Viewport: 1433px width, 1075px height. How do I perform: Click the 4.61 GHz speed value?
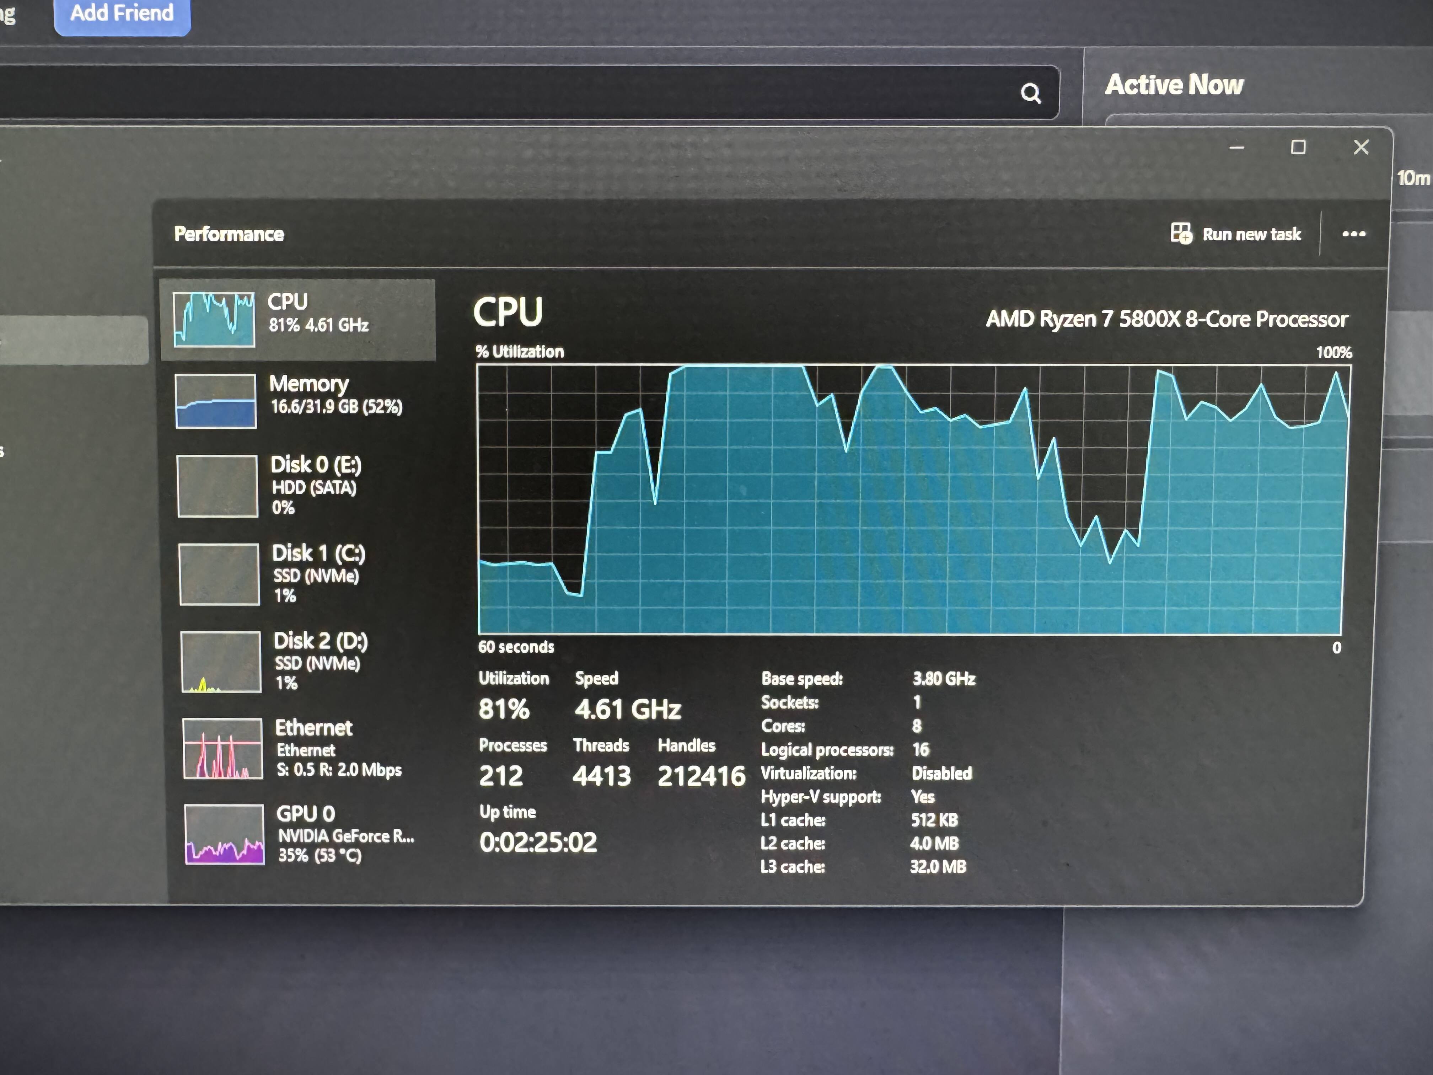tap(628, 709)
